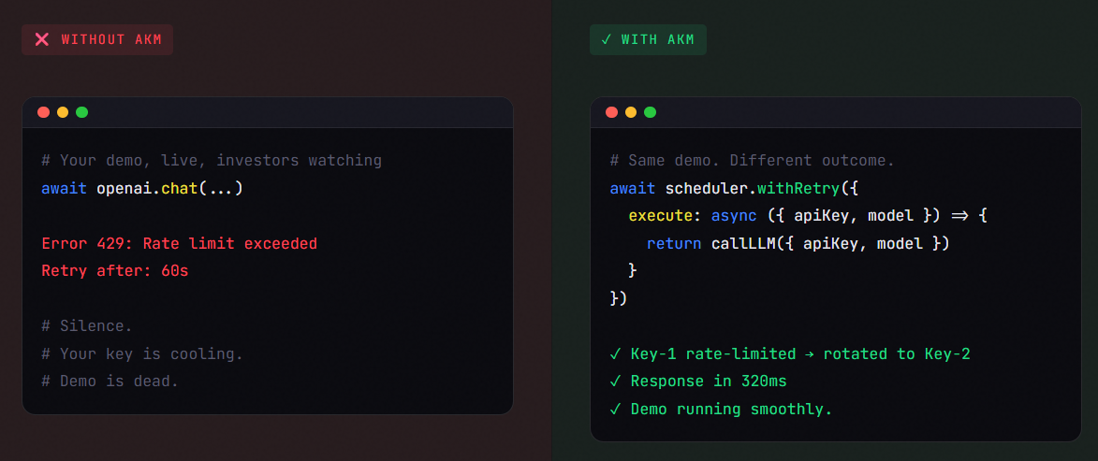
Task: Click yellow minimize dot in right terminal window
Action: (x=630, y=112)
